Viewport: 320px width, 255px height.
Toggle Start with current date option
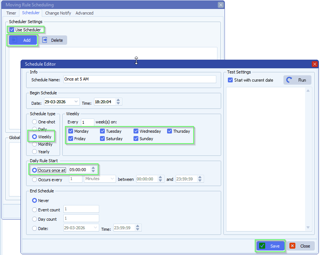tap(230, 80)
